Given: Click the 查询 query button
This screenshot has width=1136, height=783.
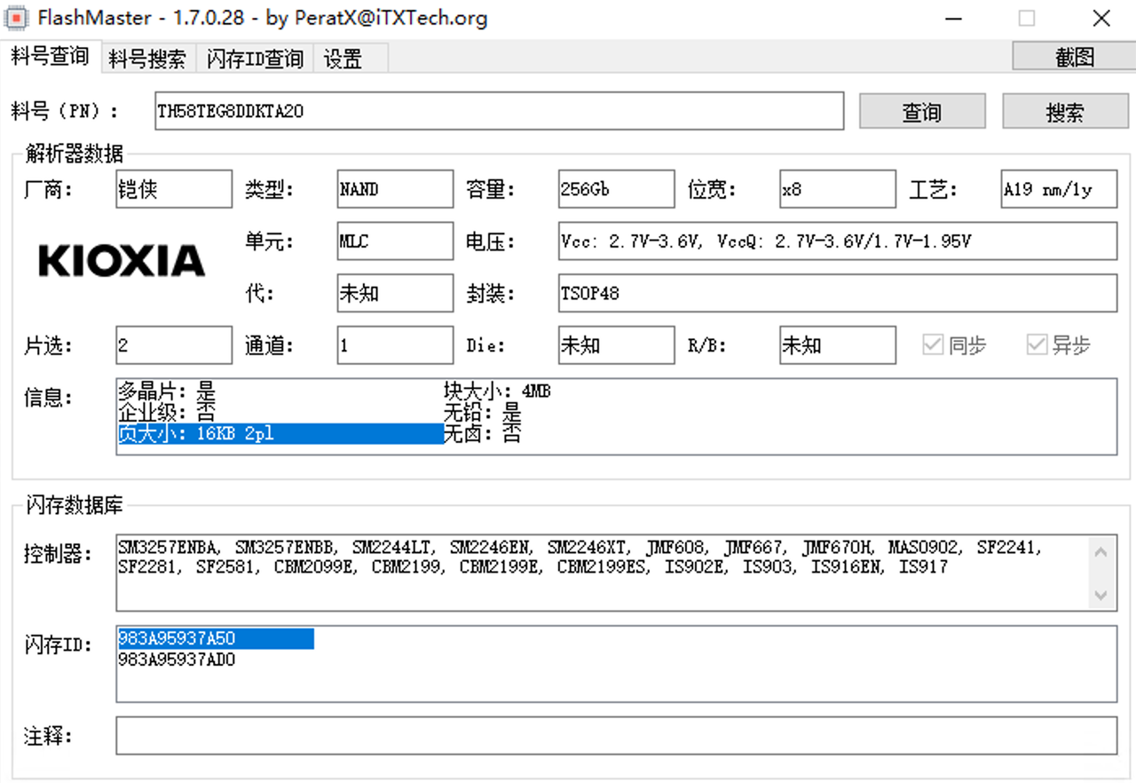Looking at the screenshot, I should click(922, 112).
